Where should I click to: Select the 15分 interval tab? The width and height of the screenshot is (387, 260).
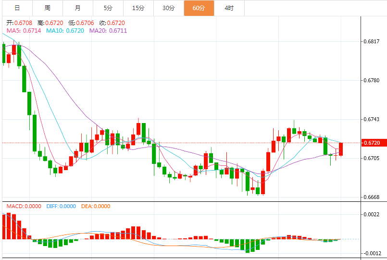click(138, 8)
